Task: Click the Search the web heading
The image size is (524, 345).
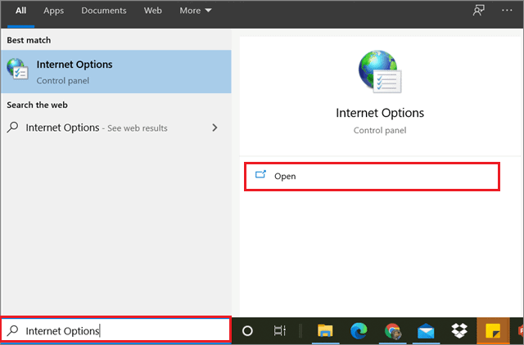Action: 37,105
